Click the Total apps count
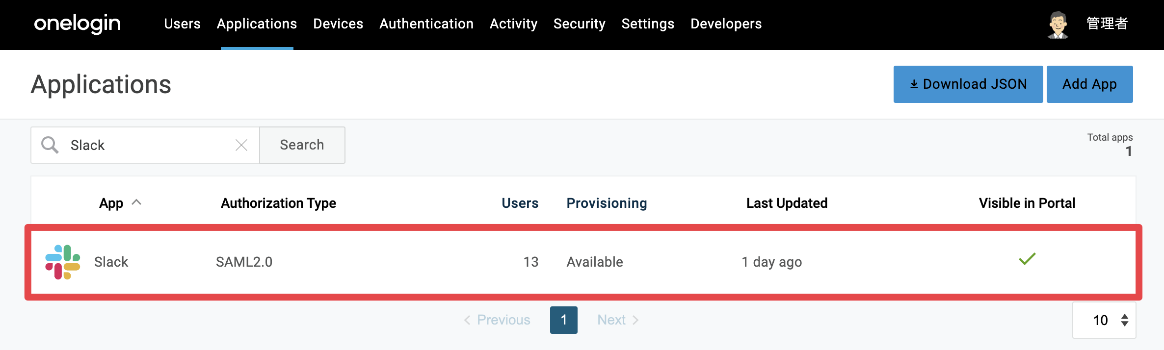 [x=1129, y=151]
